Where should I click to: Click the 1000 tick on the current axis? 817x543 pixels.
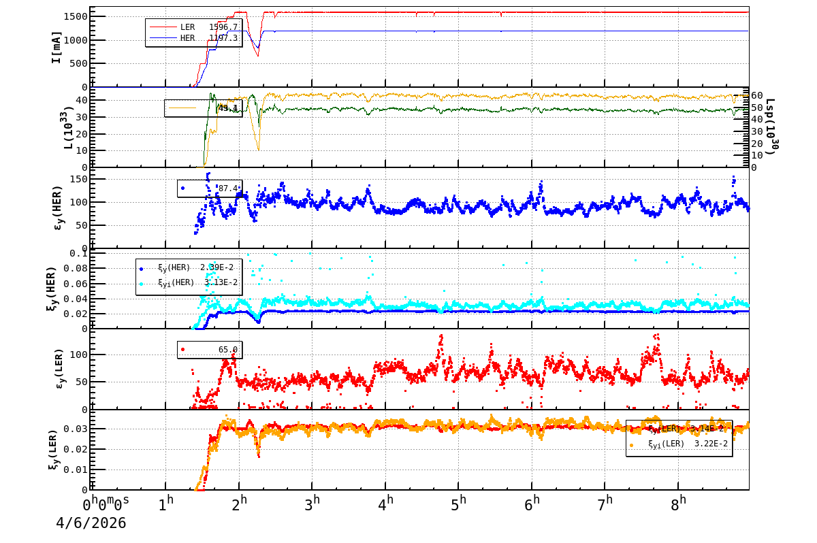click(x=76, y=40)
